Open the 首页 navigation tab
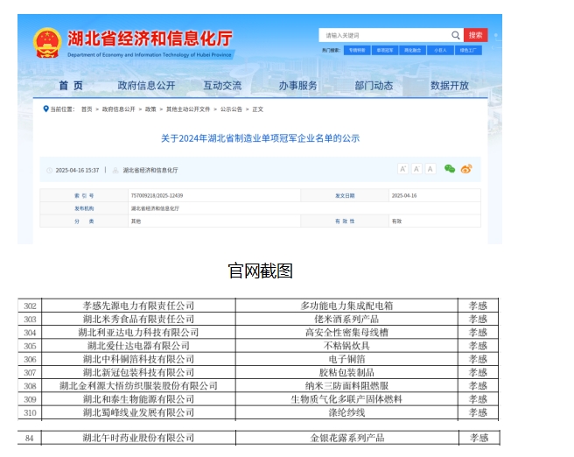 tap(71, 86)
